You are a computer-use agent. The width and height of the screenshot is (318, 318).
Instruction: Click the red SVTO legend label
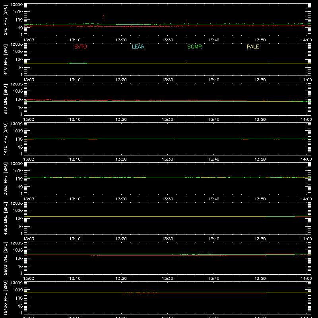coord(81,47)
